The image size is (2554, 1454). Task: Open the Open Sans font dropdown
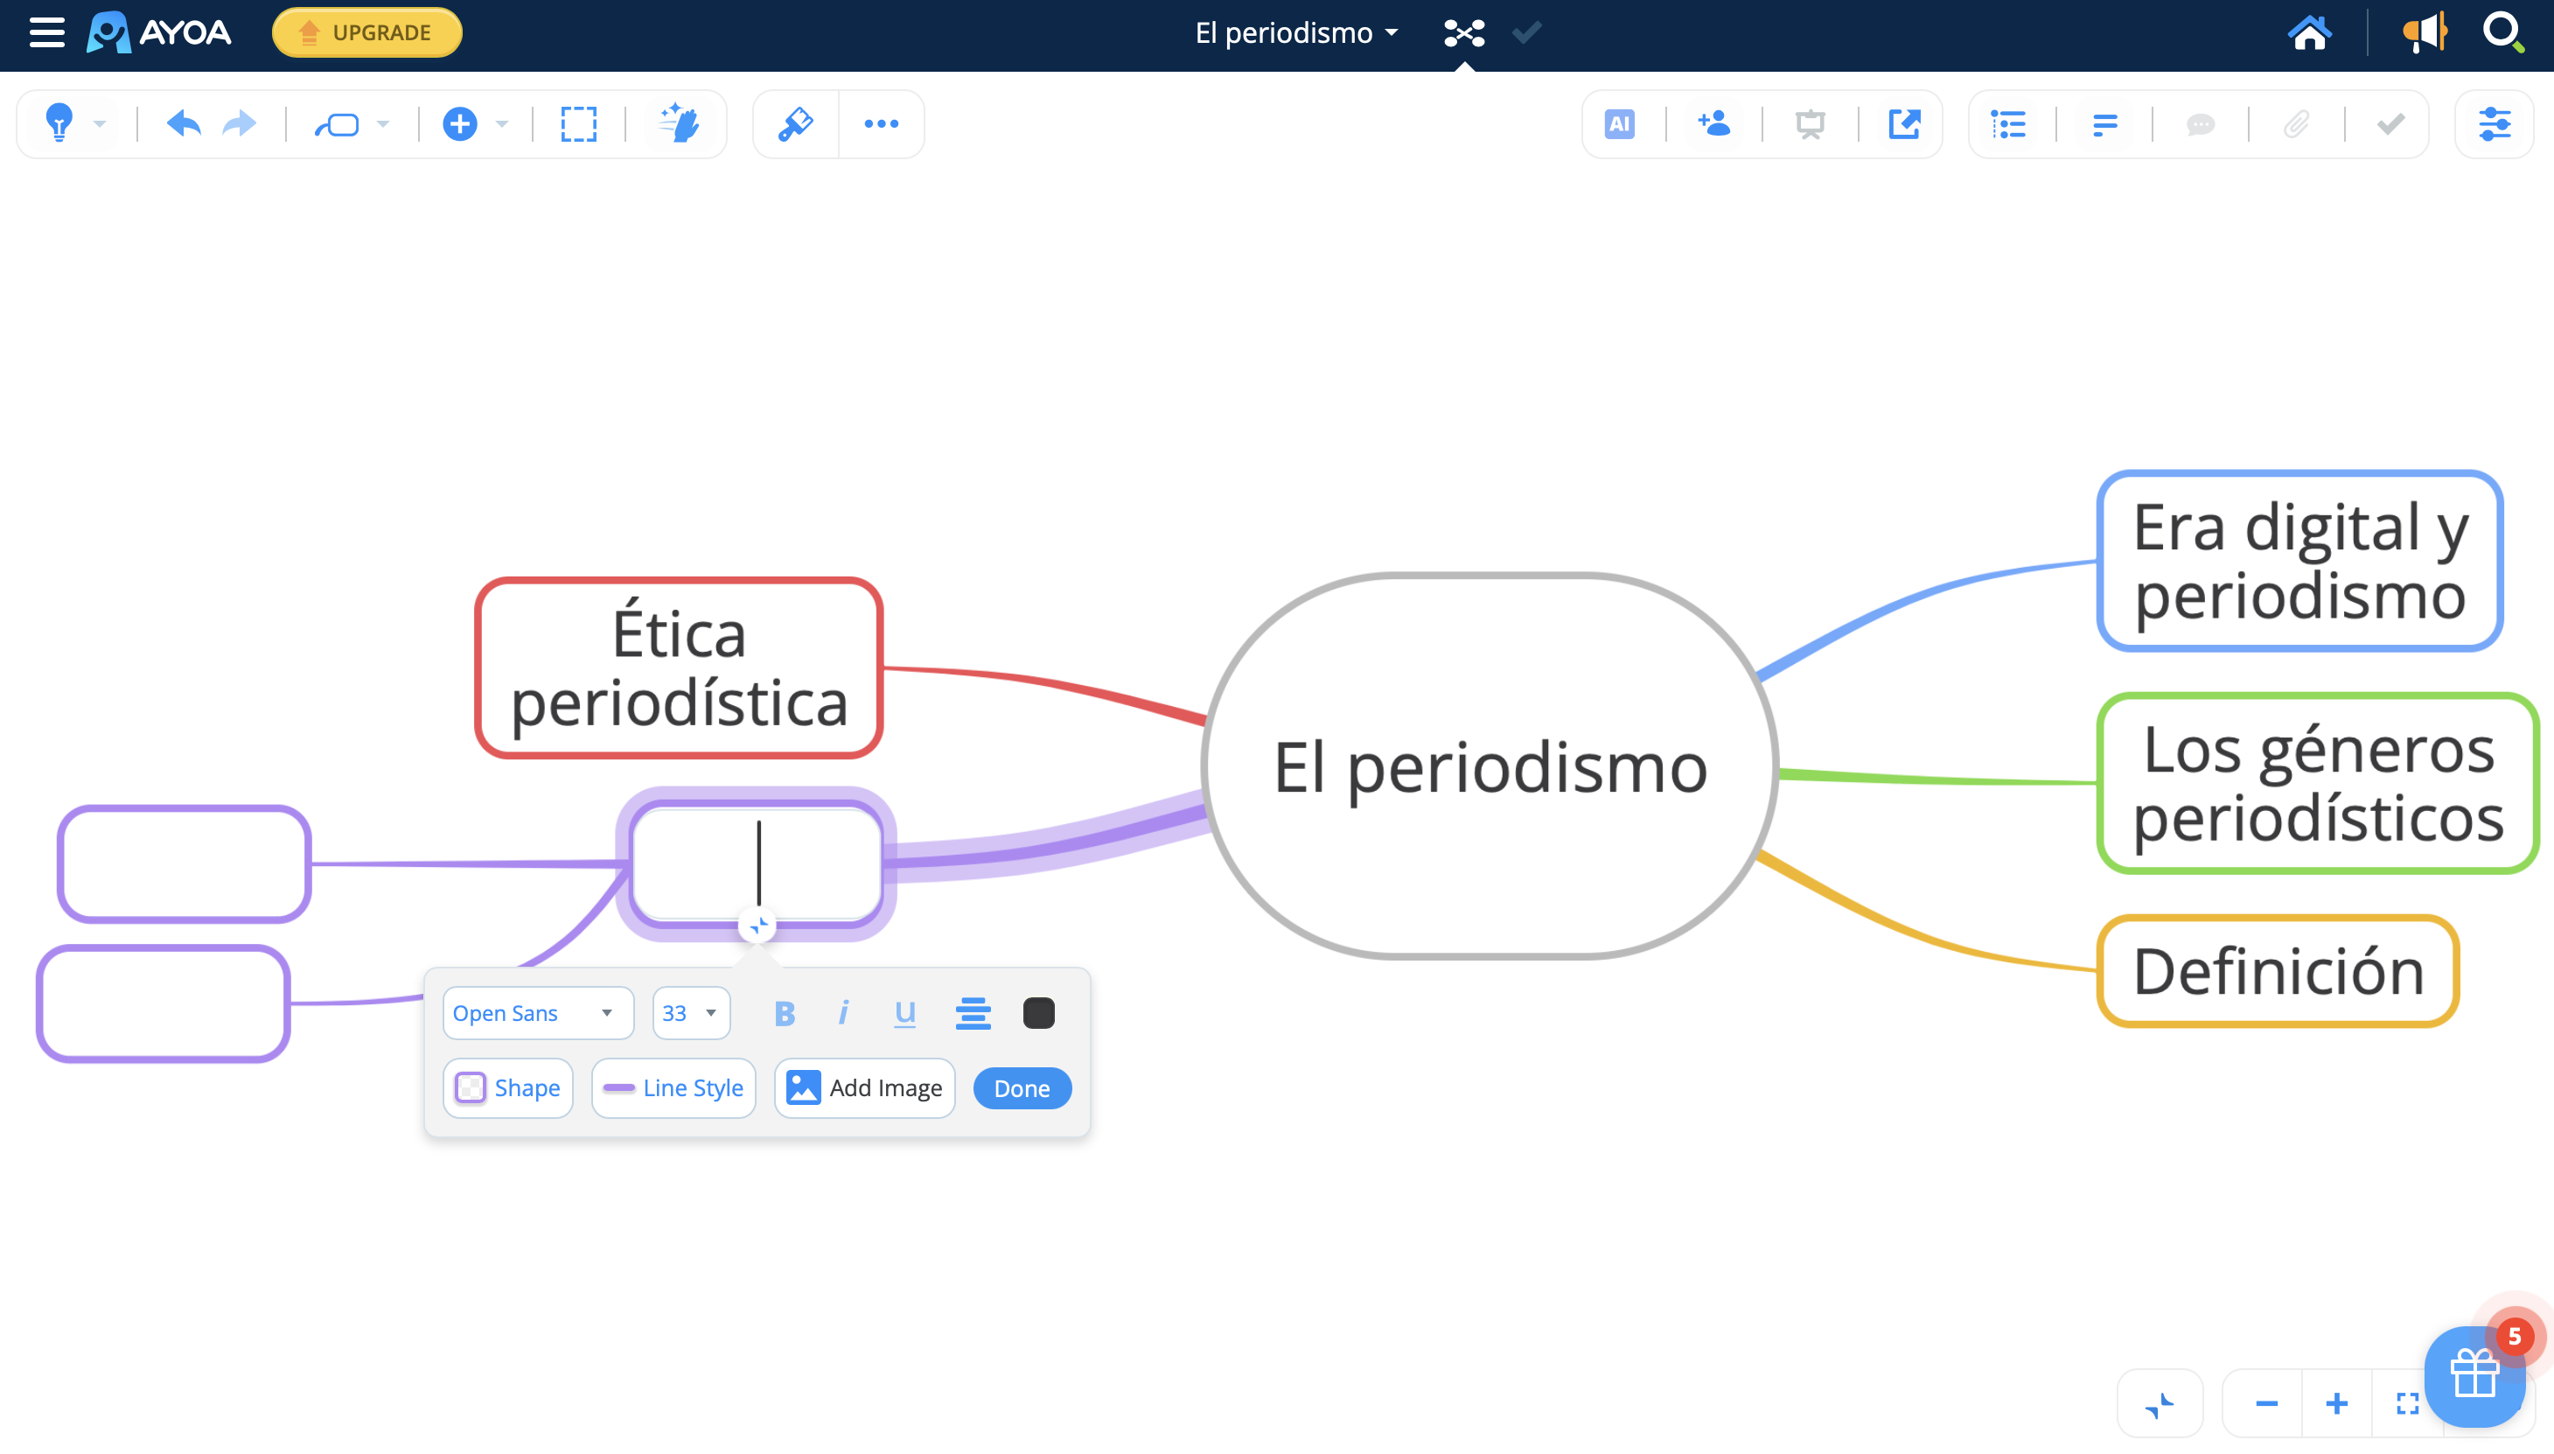point(536,1012)
